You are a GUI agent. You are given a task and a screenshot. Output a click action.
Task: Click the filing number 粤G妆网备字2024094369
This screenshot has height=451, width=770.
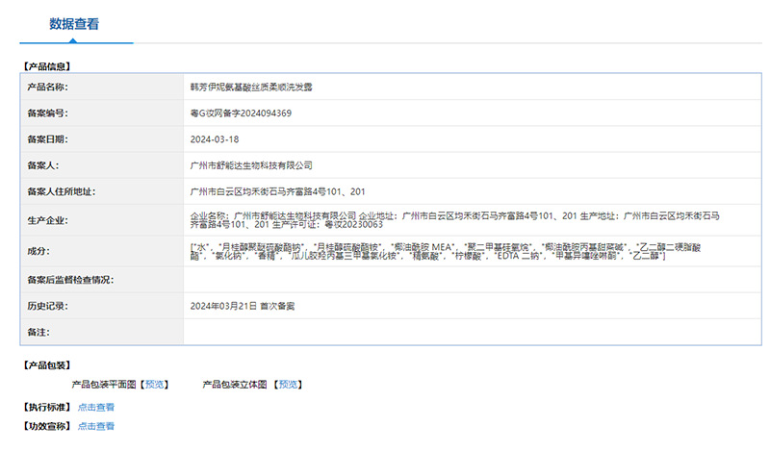(x=241, y=113)
